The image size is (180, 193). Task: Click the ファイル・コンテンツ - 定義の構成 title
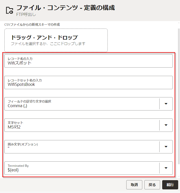pyautogui.click(x=66, y=8)
